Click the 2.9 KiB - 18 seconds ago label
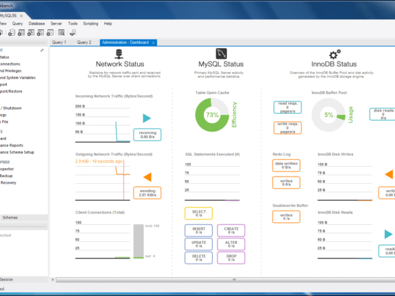 (98, 161)
